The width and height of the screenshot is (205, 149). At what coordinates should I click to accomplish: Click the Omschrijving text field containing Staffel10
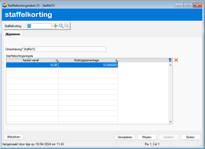[65, 49]
